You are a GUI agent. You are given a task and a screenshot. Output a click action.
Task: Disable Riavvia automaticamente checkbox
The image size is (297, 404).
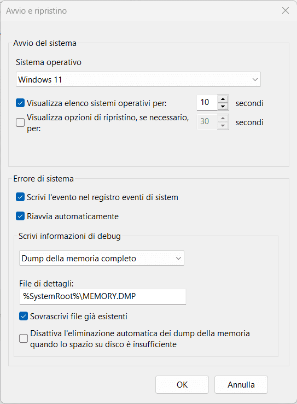pyautogui.click(x=20, y=216)
